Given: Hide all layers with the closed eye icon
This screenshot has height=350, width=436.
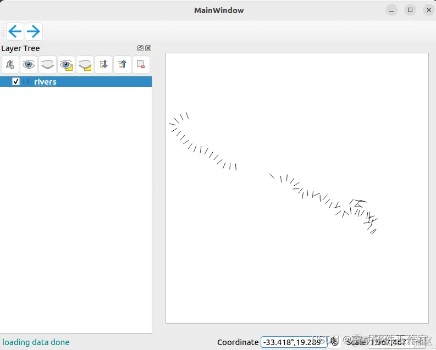Looking at the screenshot, I should [x=47, y=64].
